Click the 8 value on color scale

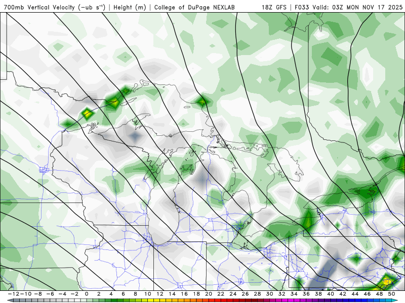click(135, 294)
